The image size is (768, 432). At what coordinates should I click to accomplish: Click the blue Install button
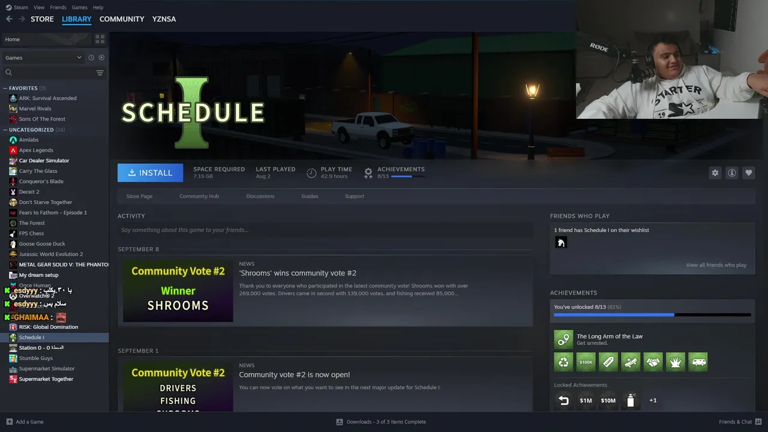(150, 173)
